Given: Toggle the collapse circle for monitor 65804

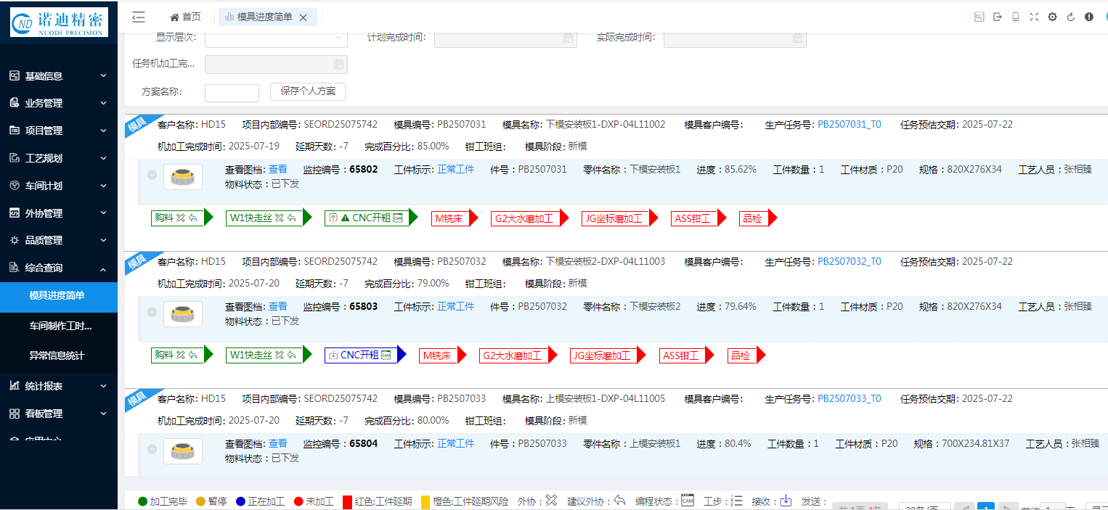Looking at the screenshot, I should tap(152, 449).
